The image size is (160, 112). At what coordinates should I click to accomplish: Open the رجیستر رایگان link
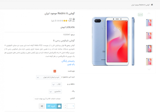68,61
